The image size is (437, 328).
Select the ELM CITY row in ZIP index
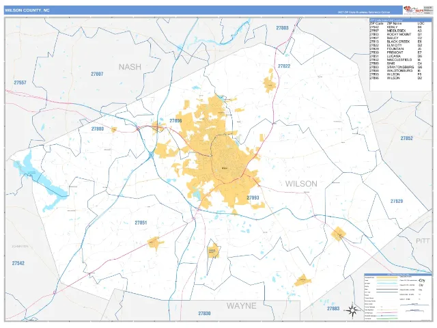click(x=396, y=45)
